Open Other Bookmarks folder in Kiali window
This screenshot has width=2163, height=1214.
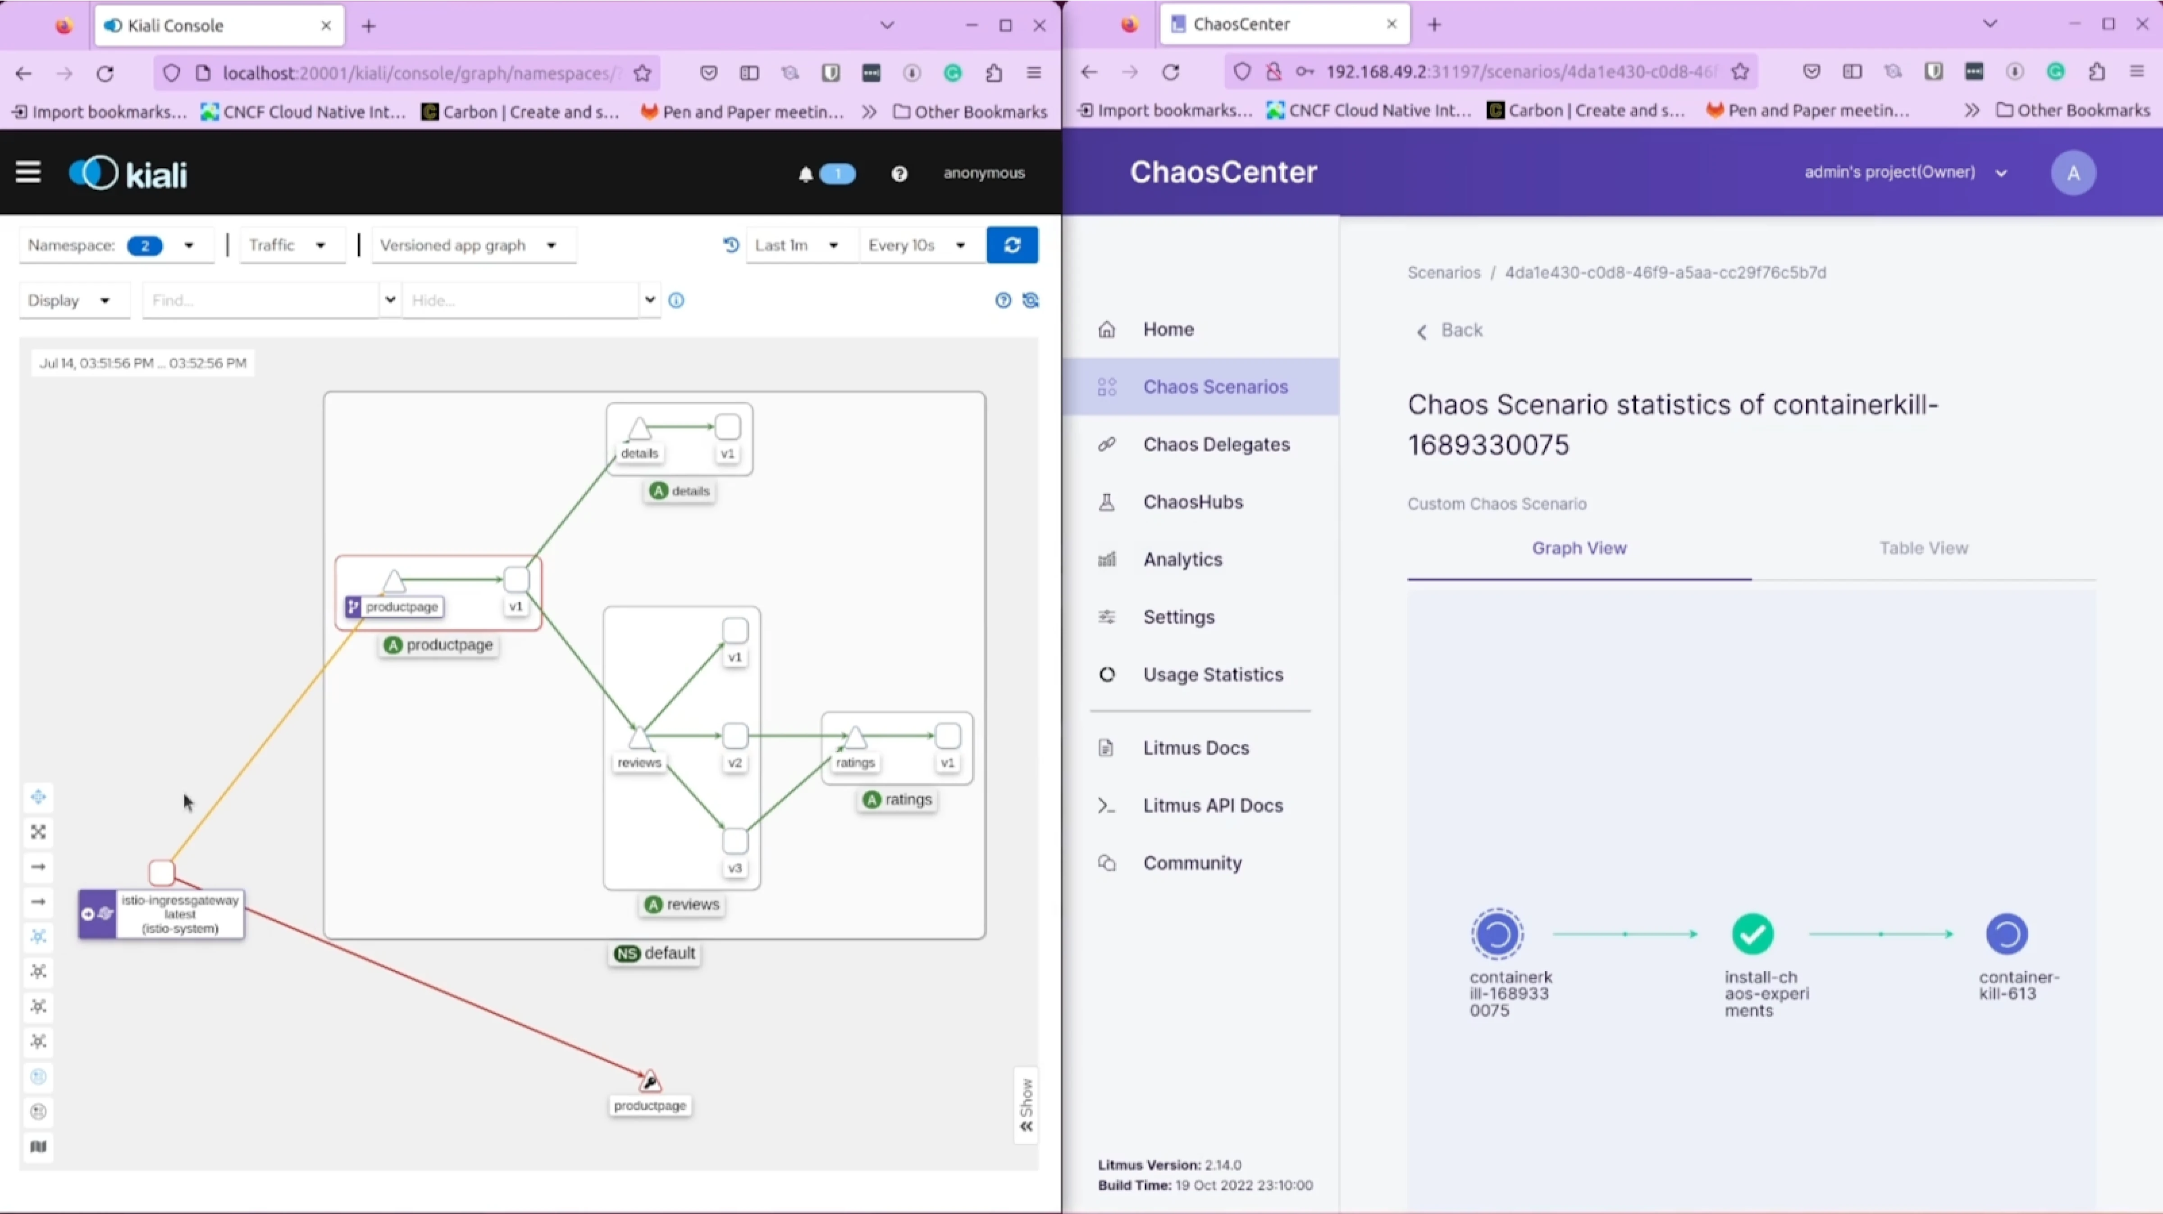tap(970, 112)
